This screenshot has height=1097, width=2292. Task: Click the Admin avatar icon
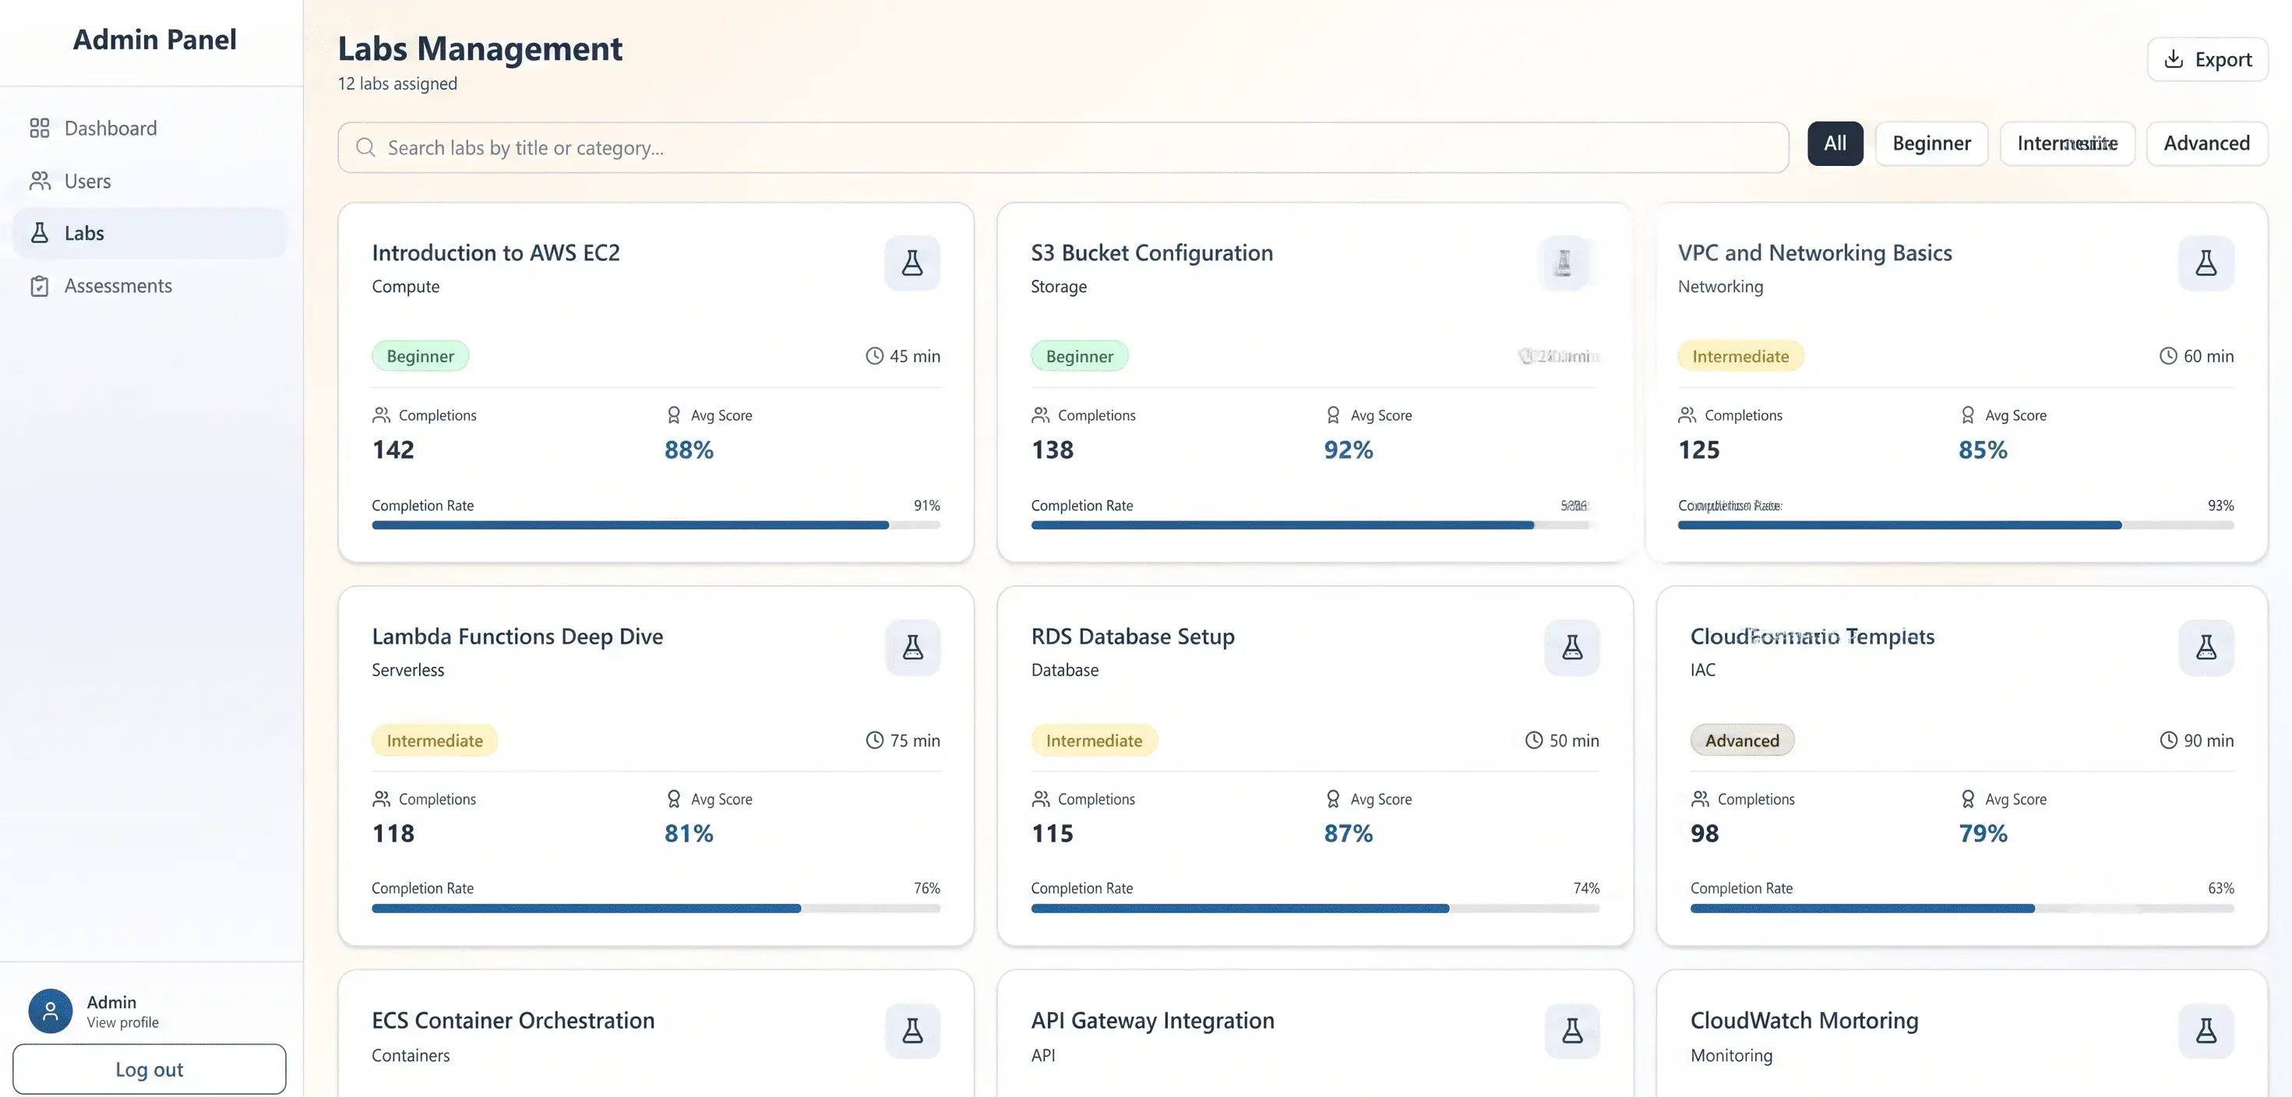tap(51, 1011)
